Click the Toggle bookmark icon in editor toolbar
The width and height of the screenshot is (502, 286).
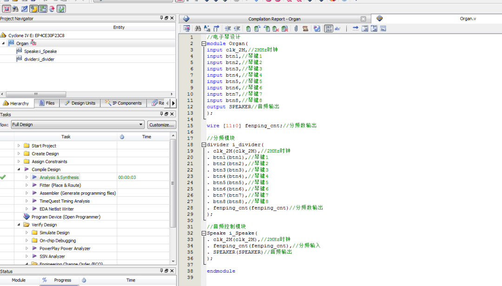pyautogui.click(x=249, y=29)
